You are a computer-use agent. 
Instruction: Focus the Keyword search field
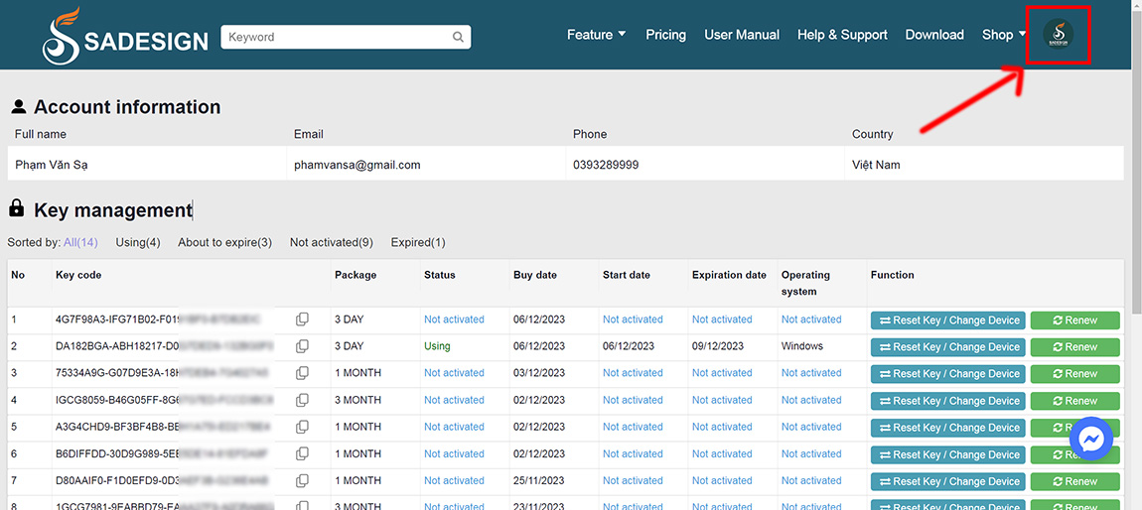(336, 38)
